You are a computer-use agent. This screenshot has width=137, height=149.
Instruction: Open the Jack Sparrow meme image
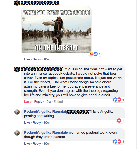(56, 30)
